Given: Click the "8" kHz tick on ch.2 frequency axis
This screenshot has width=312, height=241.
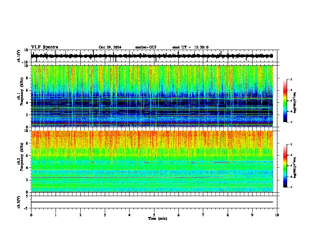Looking at the screenshot, I should click(27, 143).
